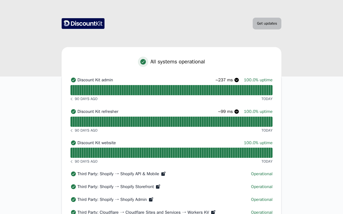This screenshot has width=343, height=214.
Task: Show earlier days for Discount Kit website
Action: [x=72, y=162]
